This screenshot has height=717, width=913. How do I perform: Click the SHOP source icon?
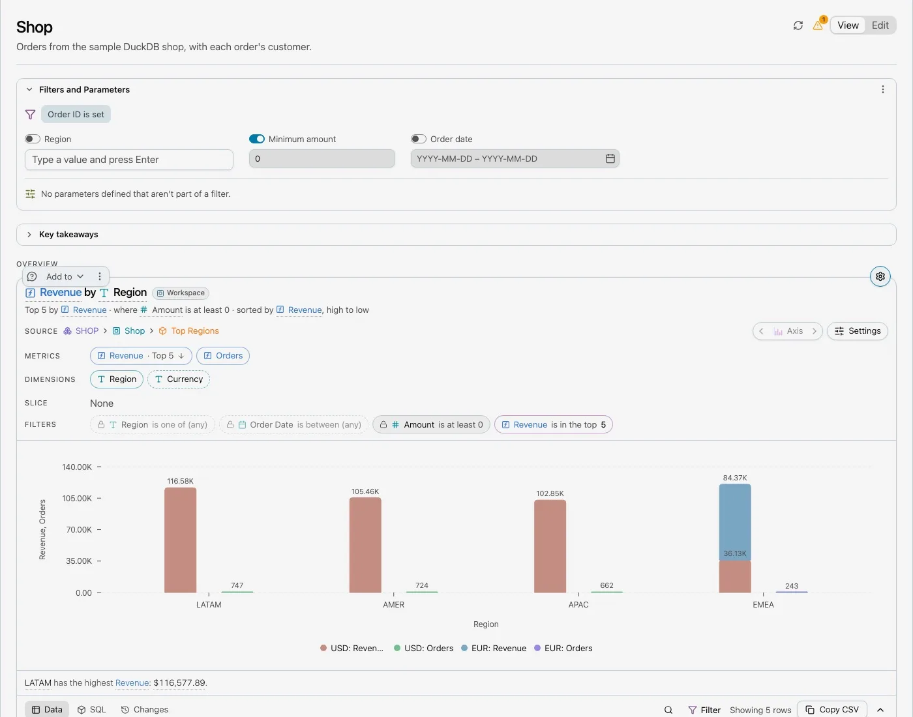click(67, 331)
